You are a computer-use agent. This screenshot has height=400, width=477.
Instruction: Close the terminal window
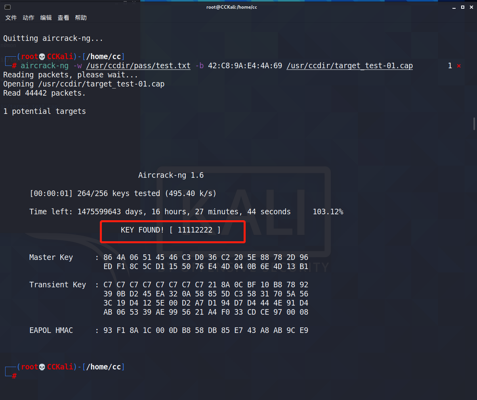(x=471, y=7)
